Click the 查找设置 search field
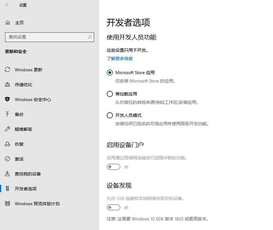The height and width of the screenshot is (230, 273). click(x=45, y=37)
